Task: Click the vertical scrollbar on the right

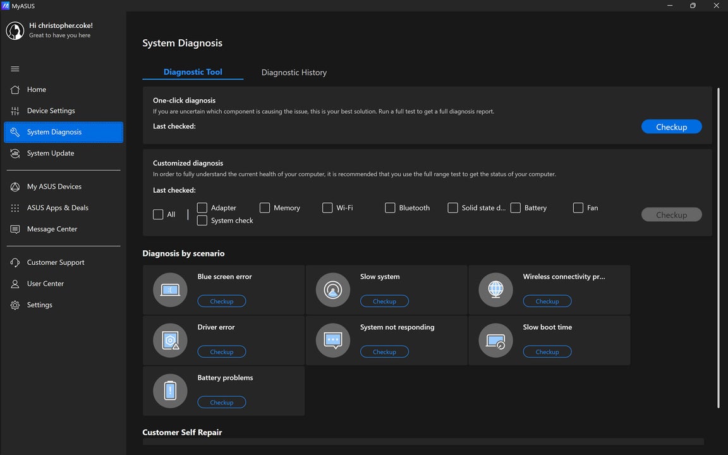Action: click(x=719, y=246)
